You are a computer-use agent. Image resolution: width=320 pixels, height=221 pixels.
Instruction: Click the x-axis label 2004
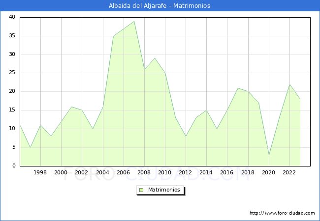102,172
